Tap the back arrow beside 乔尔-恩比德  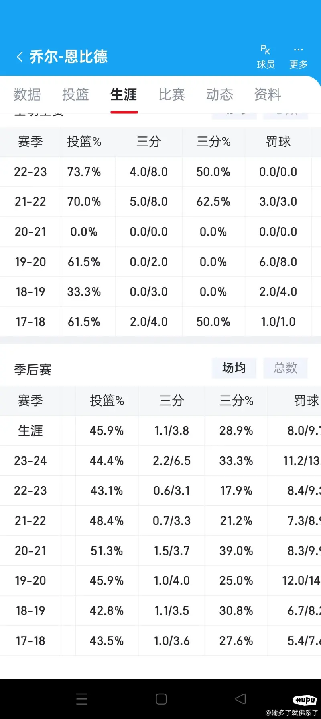point(20,57)
